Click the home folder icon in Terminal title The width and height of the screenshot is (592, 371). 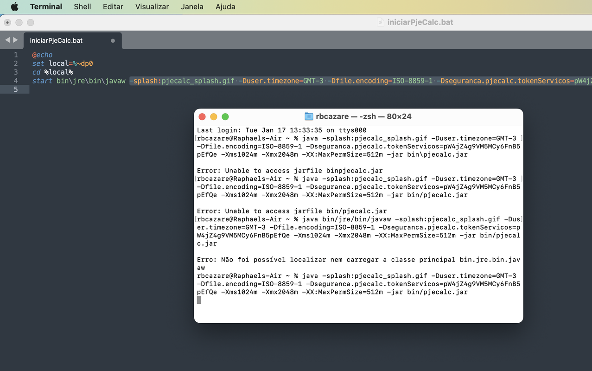309,116
